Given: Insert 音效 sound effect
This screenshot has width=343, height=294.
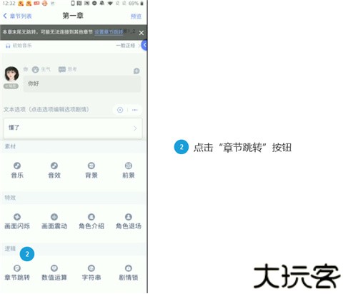Looking at the screenshot, I should click(x=54, y=171).
